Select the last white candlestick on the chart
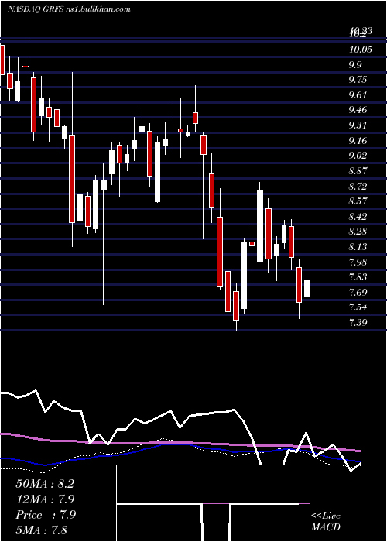This screenshot has height=542, width=387. [307, 288]
